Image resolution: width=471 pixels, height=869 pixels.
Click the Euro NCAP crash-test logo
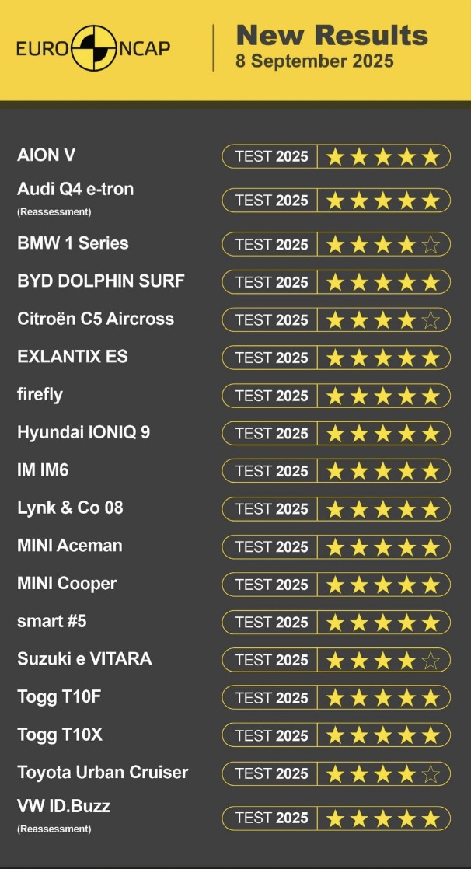[x=93, y=48]
